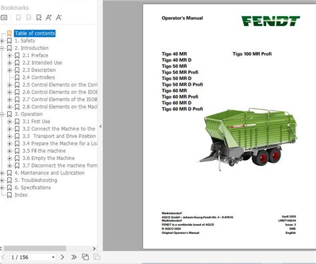This screenshot has width=316, height=264.
Task: Click the Operator's Manual heading text
Action: 182,18
